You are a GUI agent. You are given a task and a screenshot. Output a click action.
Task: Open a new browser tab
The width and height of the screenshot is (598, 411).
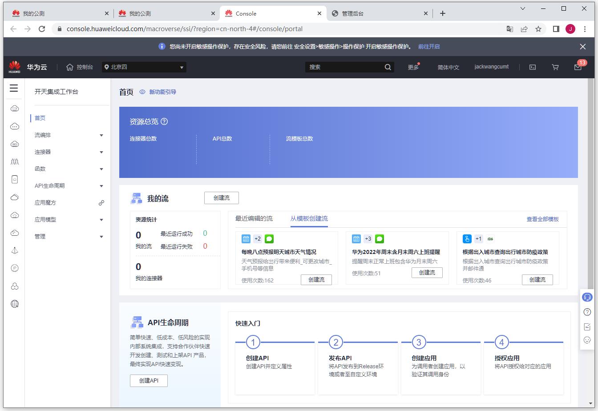(443, 13)
